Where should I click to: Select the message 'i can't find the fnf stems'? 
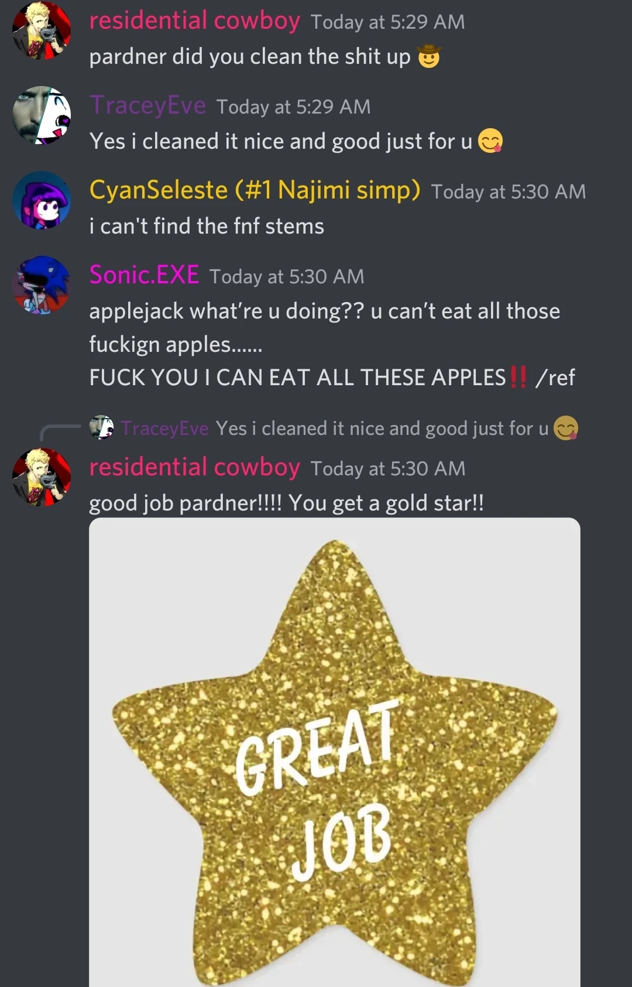(x=207, y=226)
